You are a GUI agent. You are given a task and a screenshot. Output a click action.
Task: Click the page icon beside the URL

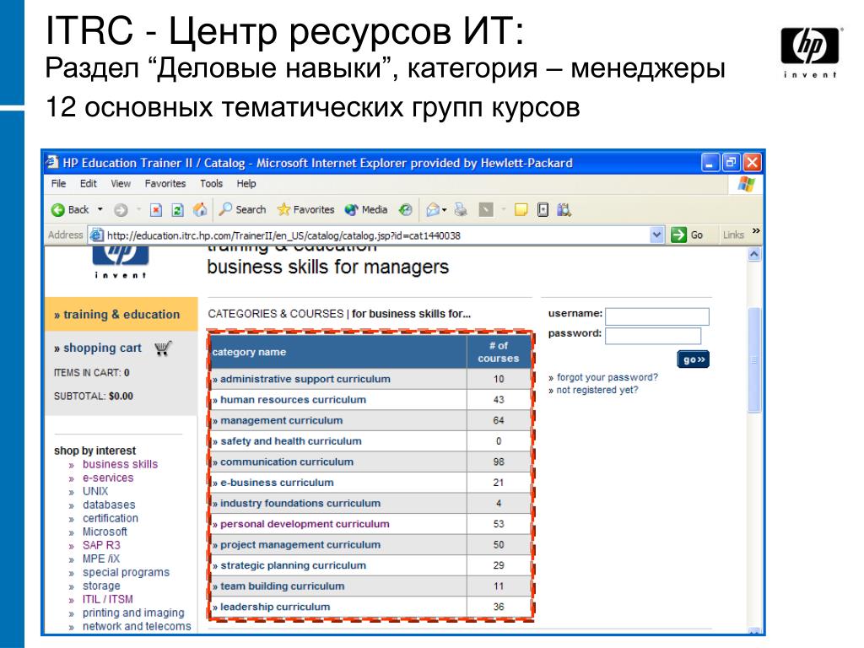click(96, 235)
